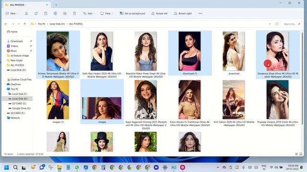Click the Forward navigation arrow

coord(13,24)
